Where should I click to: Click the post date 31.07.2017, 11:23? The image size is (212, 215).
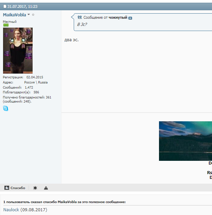(22, 6)
